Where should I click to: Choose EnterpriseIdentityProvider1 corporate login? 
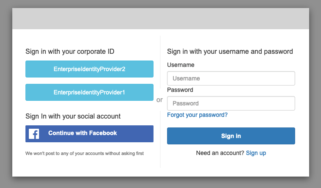click(x=89, y=92)
